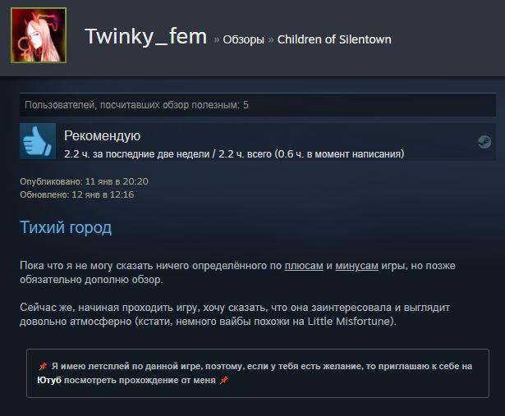The image size is (505, 416).
Task: Click the blue thumbs-up recommend icon
Action: (x=38, y=141)
